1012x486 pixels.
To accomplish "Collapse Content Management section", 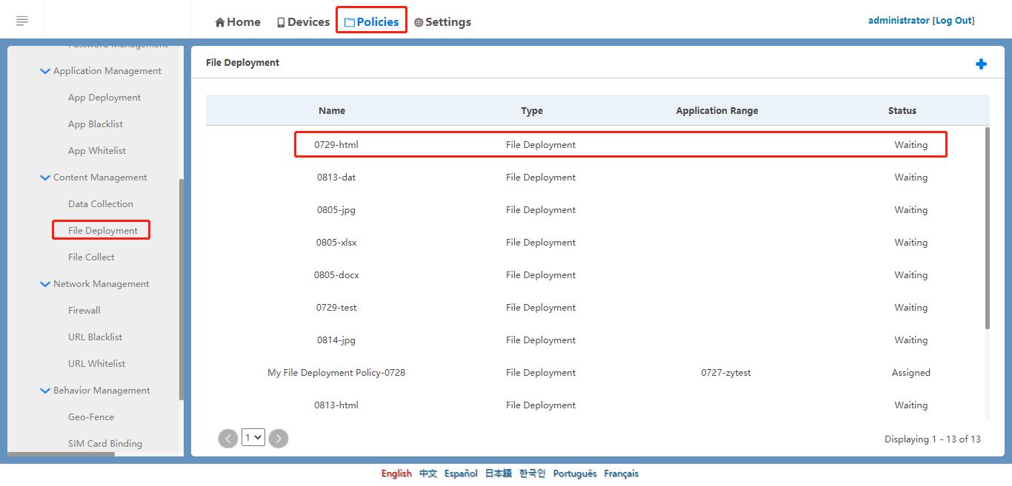I will [x=45, y=178].
